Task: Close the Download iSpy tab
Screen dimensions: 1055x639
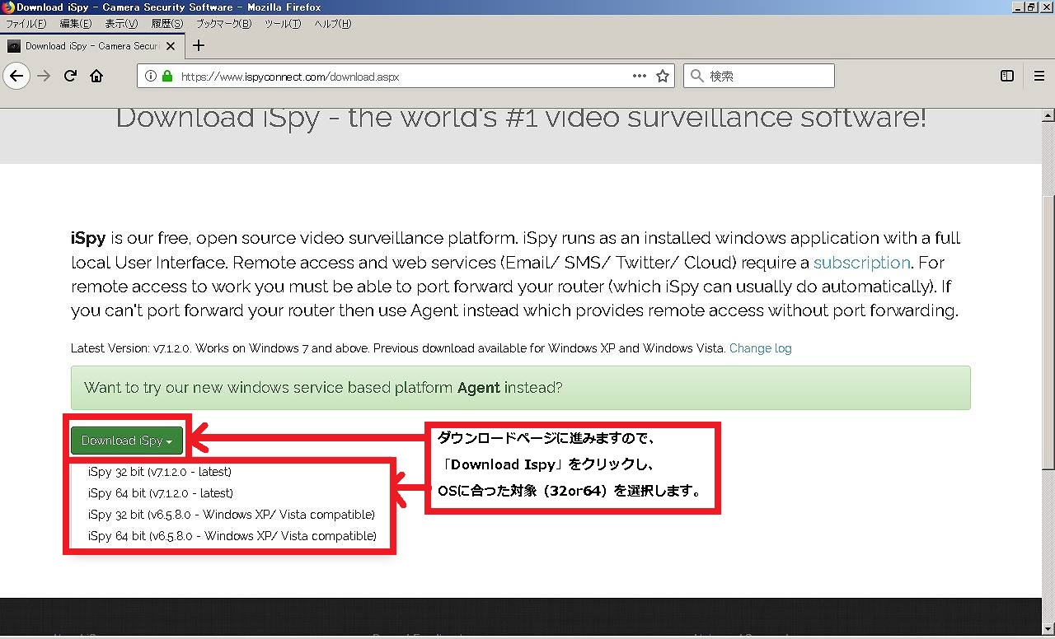Action: [x=171, y=46]
